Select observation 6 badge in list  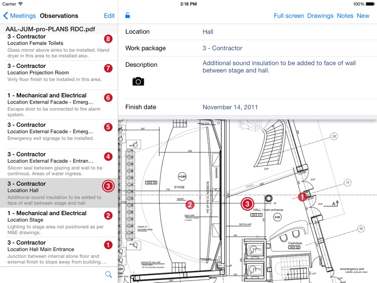point(108,98)
